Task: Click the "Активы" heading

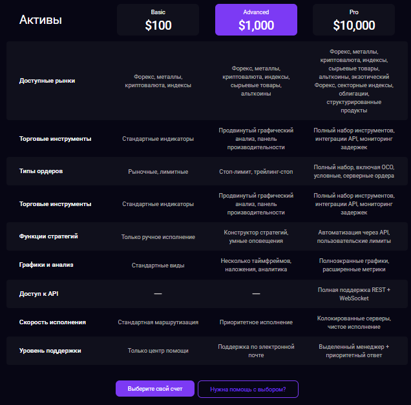Action: (41, 20)
